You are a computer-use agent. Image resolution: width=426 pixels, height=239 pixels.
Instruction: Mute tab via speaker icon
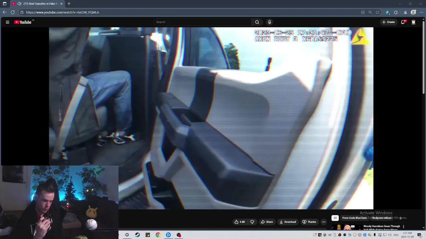click(19, 4)
